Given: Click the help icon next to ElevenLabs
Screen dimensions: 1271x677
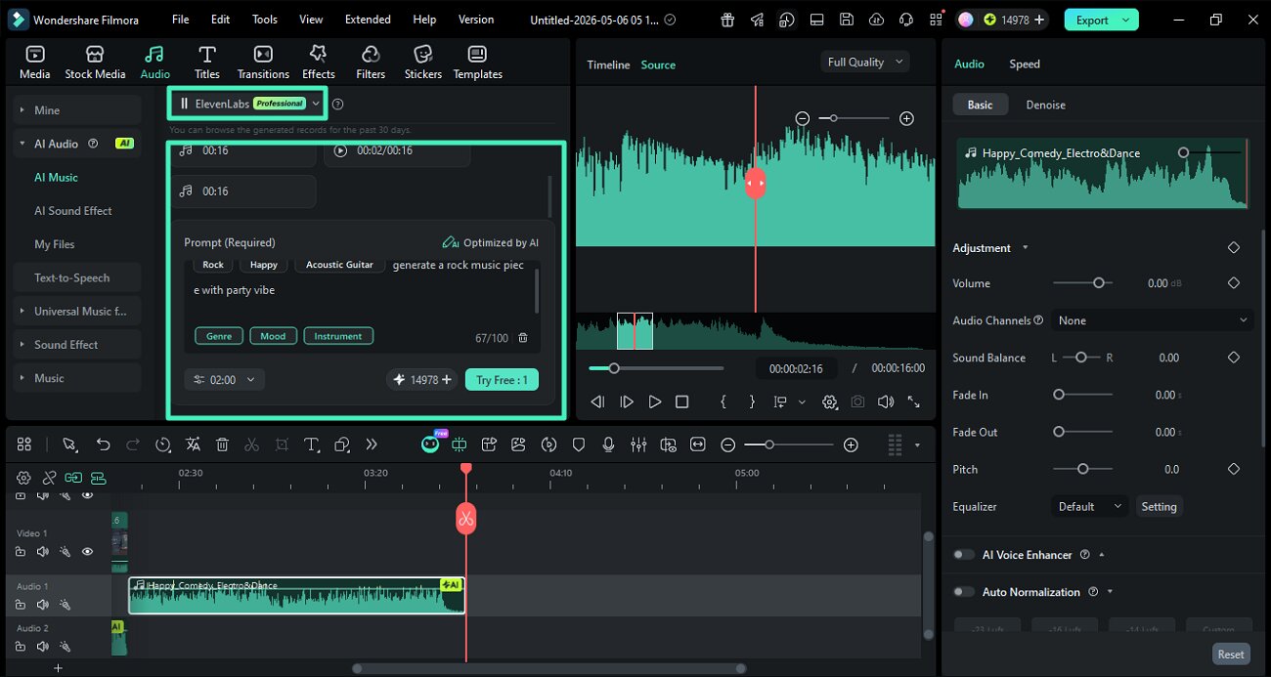Looking at the screenshot, I should pyautogui.click(x=338, y=104).
